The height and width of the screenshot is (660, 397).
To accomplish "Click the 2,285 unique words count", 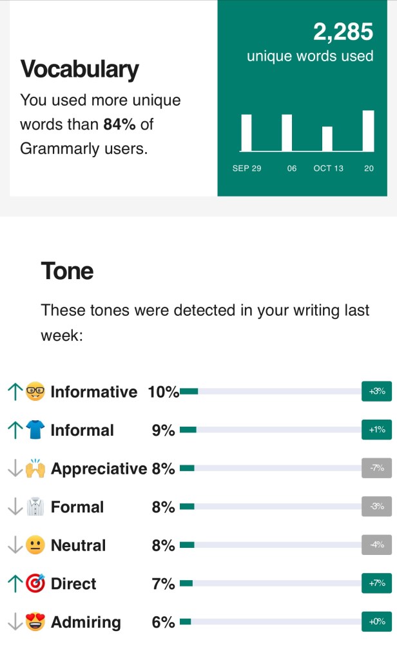I will pos(343,32).
